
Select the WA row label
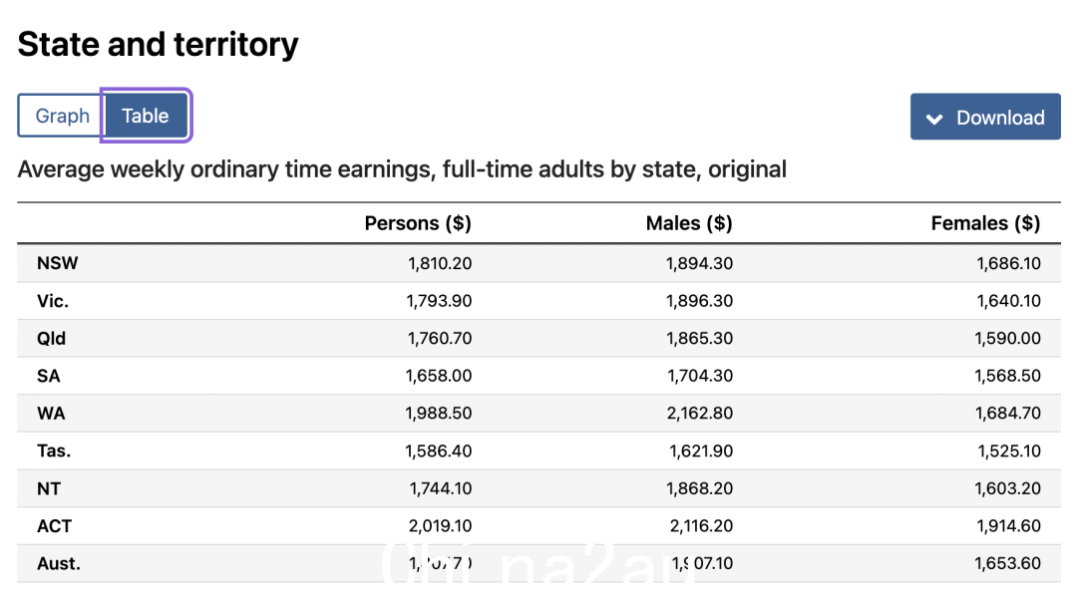point(51,414)
